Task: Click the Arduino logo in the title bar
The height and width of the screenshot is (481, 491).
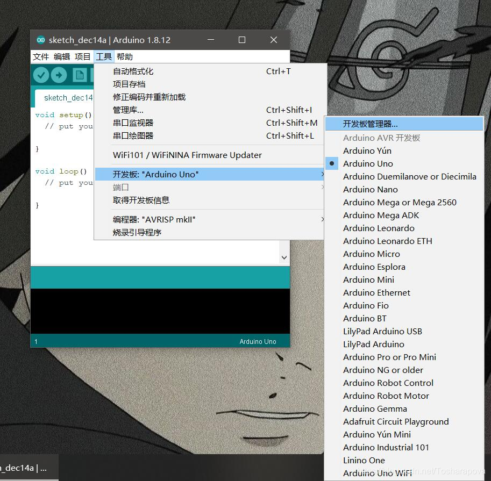Action: [41, 40]
